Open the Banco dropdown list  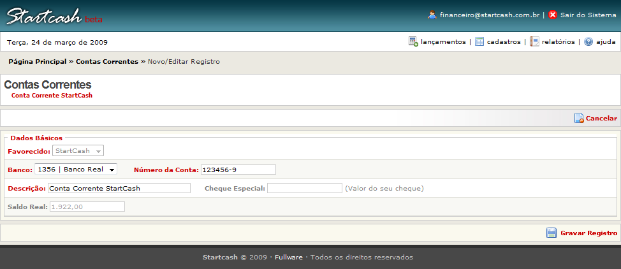tap(76, 170)
